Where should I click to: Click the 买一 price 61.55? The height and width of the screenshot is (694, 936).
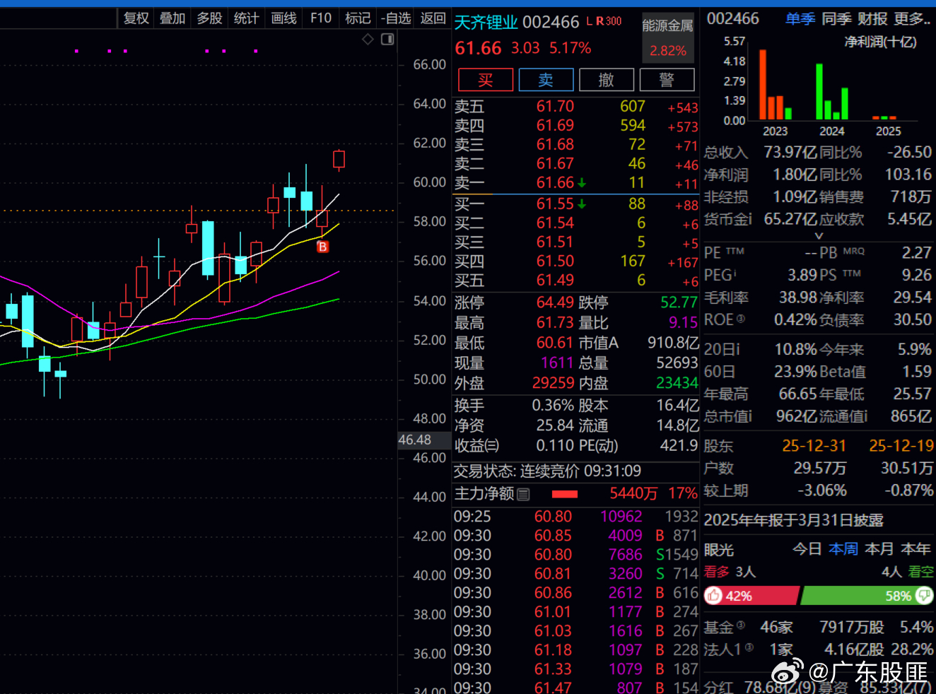point(555,204)
